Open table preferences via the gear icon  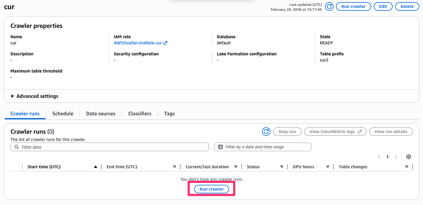(x=409, y=156)
